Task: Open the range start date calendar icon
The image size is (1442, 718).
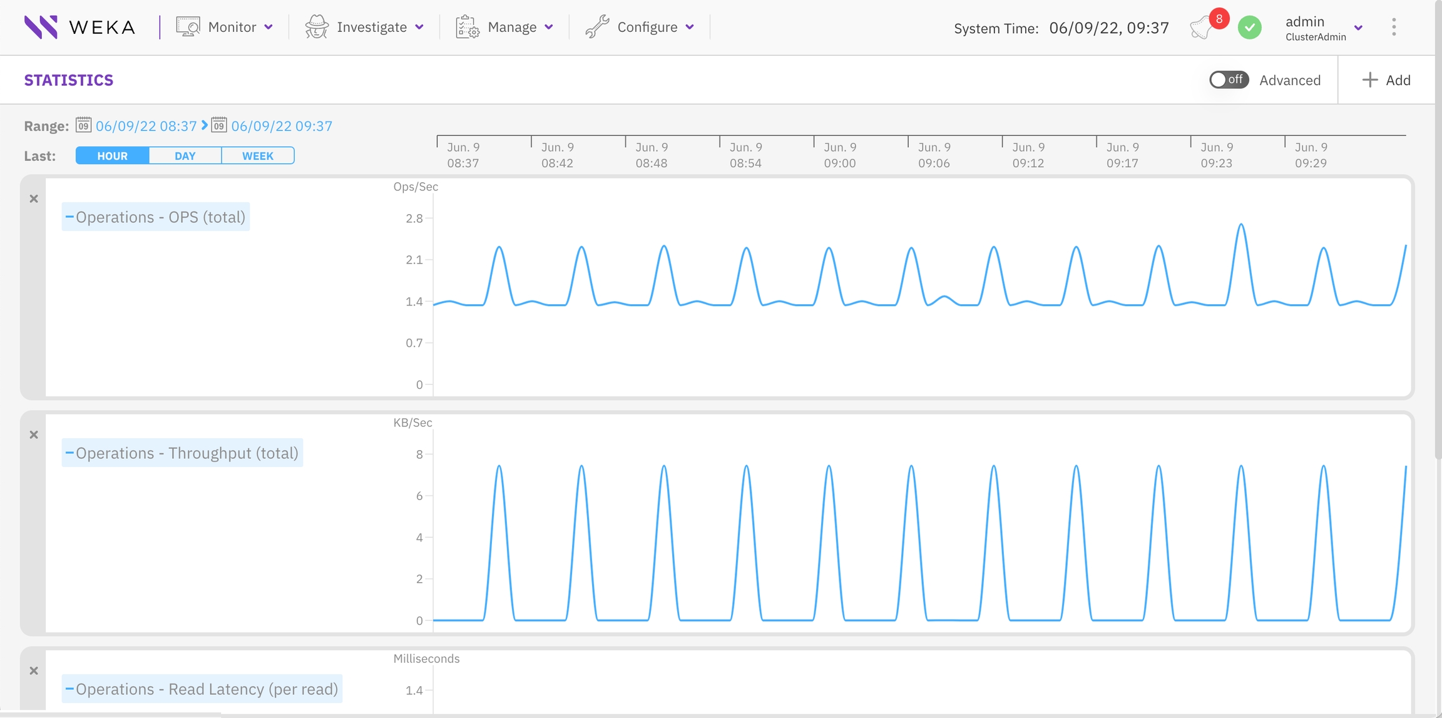Action: pyautogui.click(x=83, y=125)
